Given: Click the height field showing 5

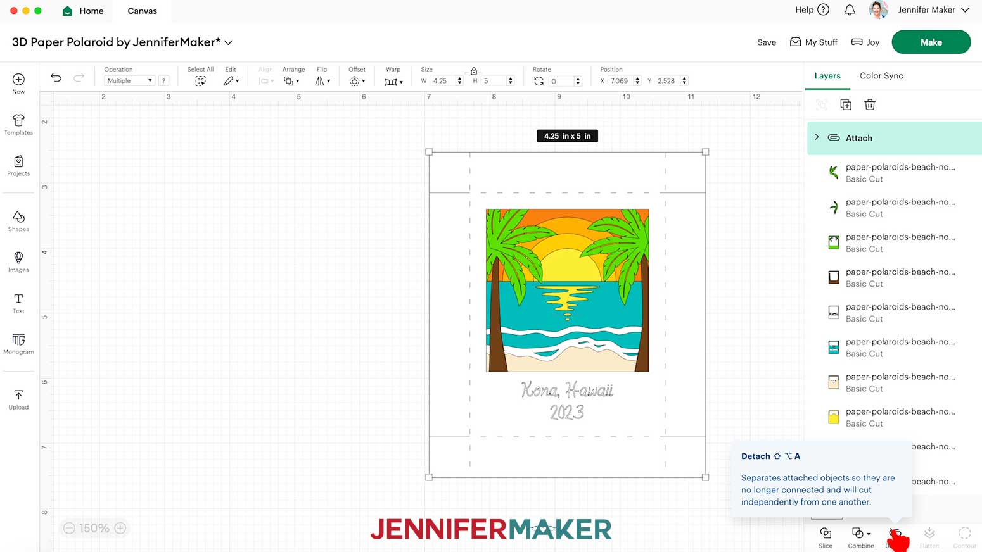Looking at the screenshot, I should [x=494, y=81].
